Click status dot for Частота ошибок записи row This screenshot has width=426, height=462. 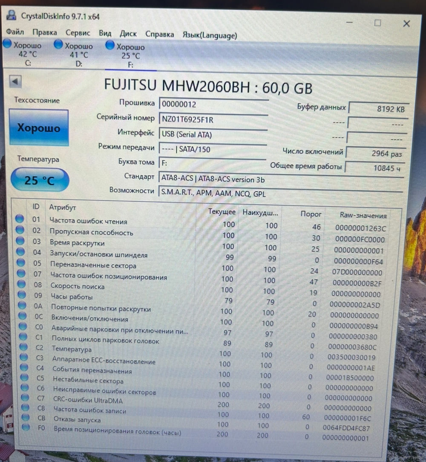25,407
